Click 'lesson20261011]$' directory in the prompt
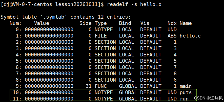 (79, 4)
